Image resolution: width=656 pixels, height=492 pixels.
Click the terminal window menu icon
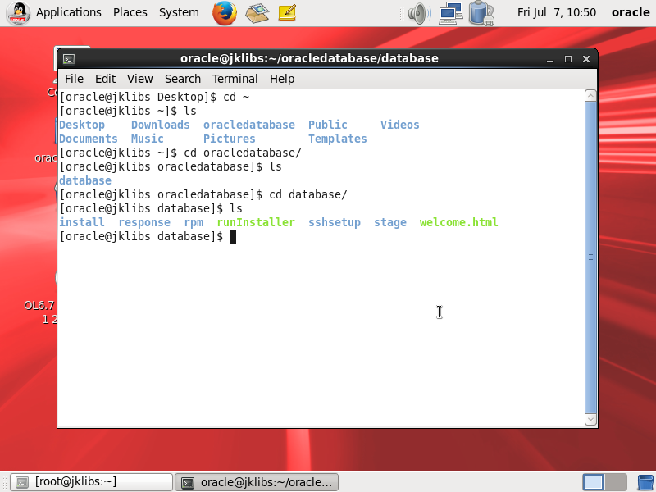click(x=69, y=59)
